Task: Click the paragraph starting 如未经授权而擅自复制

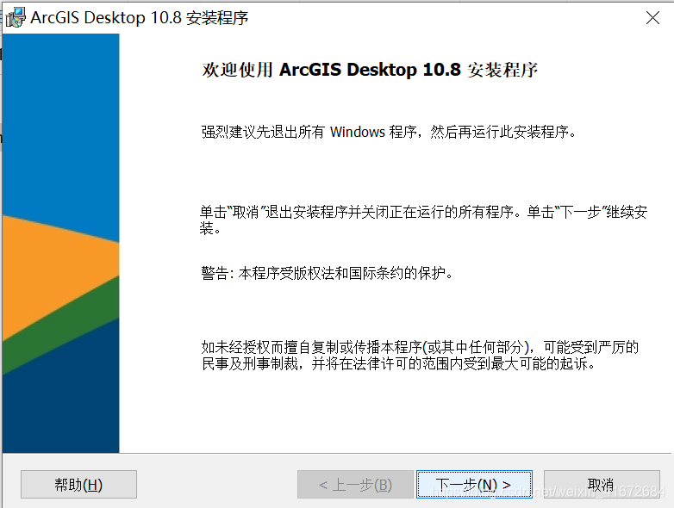Action: (x=420, y=355)
